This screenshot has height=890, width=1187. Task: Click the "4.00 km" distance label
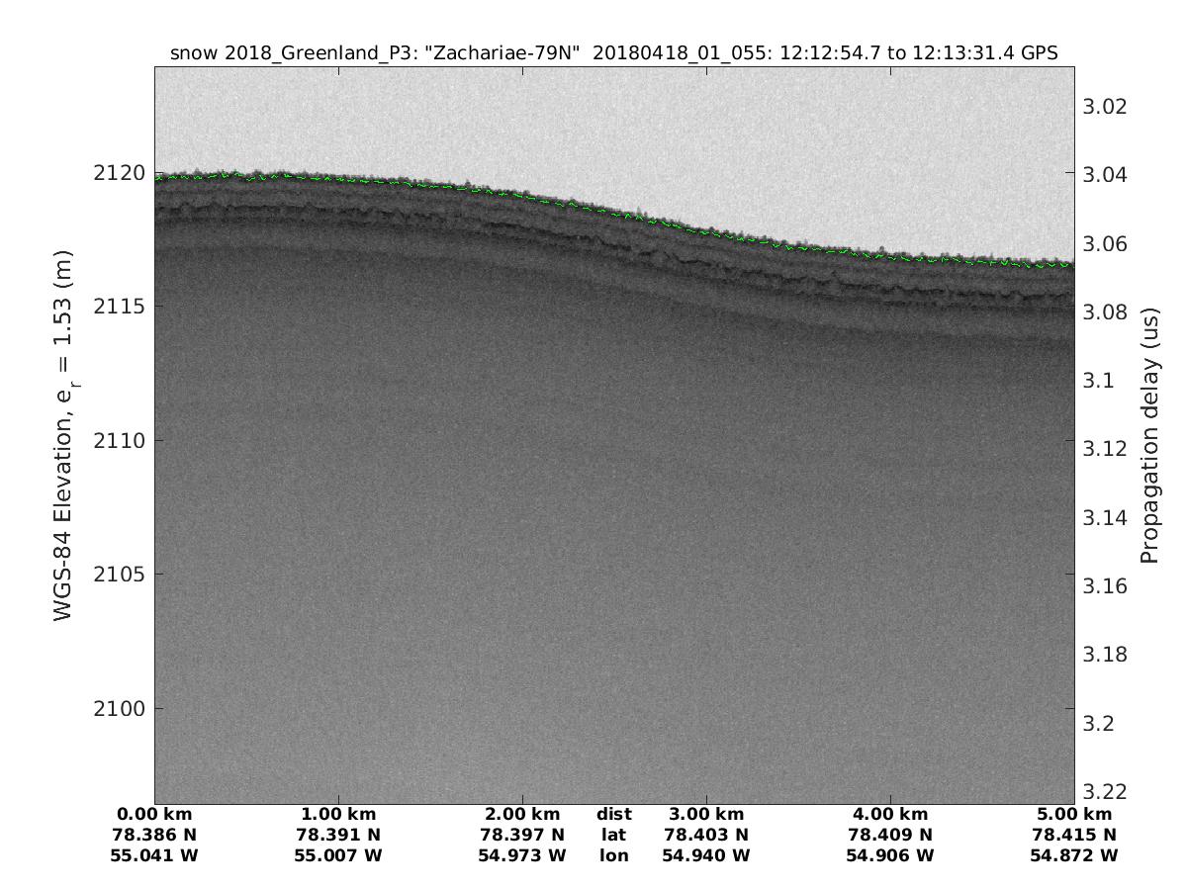pyautogui.click(x=890, y=815)
